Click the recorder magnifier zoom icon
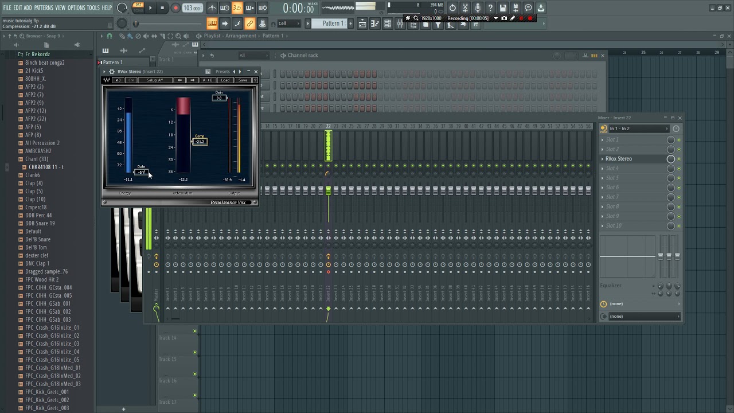 416,18
